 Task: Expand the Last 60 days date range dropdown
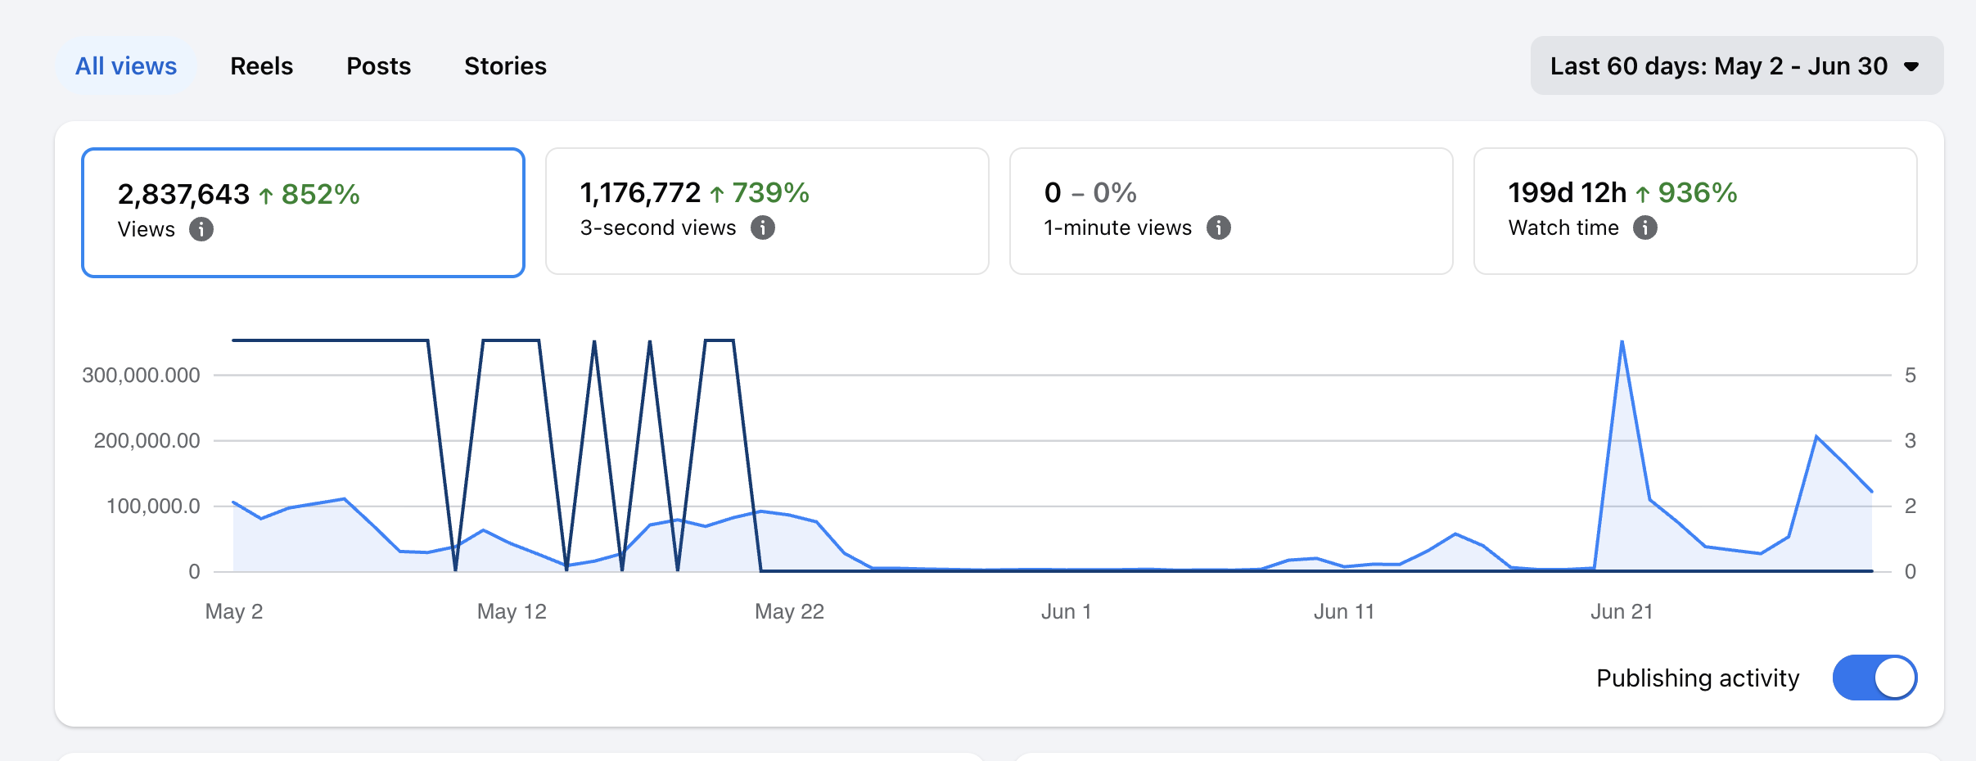[x=1737, y=65]
